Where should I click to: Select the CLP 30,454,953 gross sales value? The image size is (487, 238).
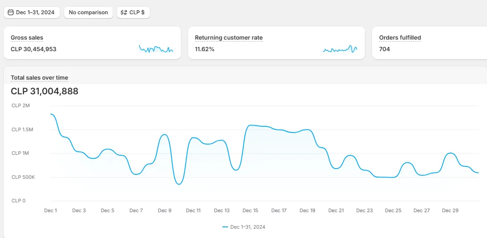[x=33, y=49]
